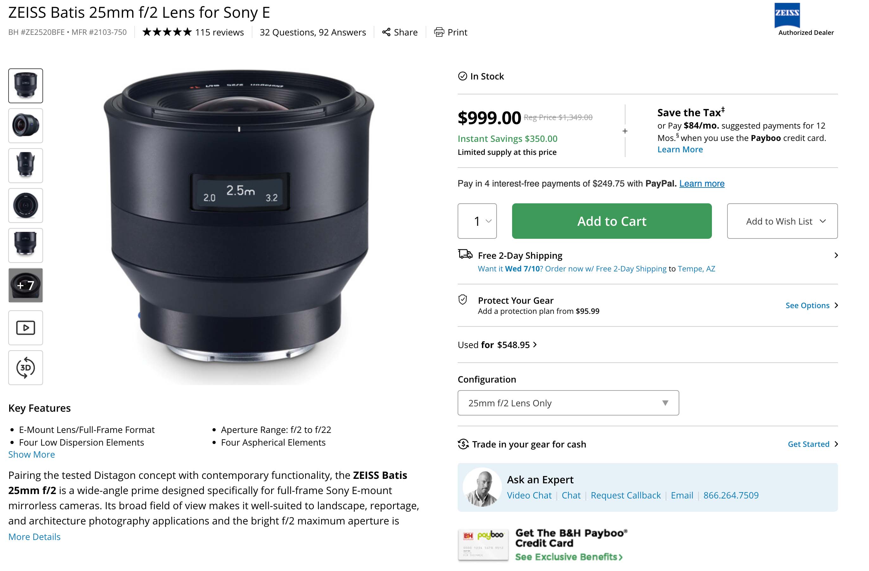Click the Share icon

click(386, 32)
